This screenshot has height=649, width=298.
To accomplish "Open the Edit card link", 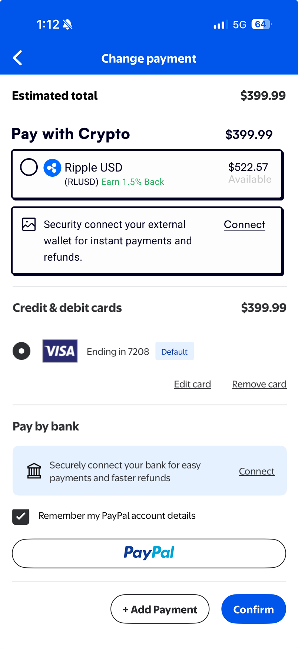I will tap(192, 384).
